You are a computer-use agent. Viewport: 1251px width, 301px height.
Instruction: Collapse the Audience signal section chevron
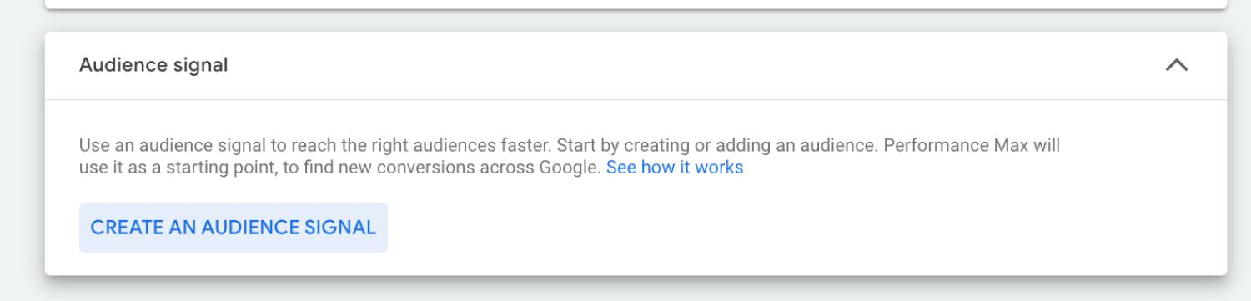(x=1176, y=65)
